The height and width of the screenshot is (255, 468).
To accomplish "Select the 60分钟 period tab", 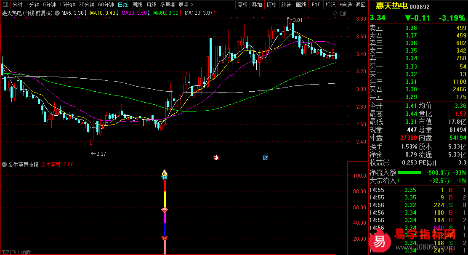I will (106, 5).
